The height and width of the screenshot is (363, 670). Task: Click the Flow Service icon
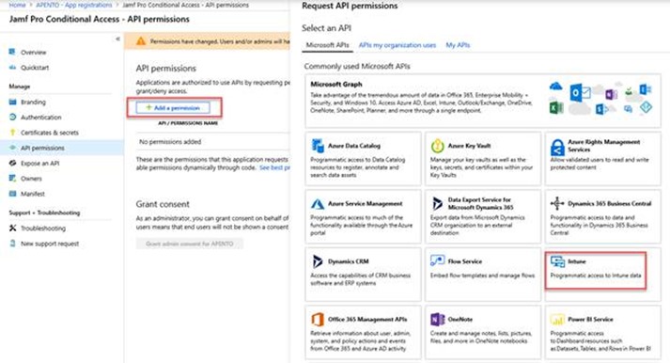438,260
